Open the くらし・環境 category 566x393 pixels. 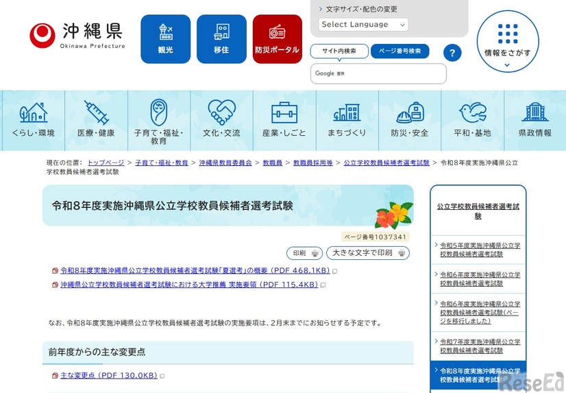point(33,120)
